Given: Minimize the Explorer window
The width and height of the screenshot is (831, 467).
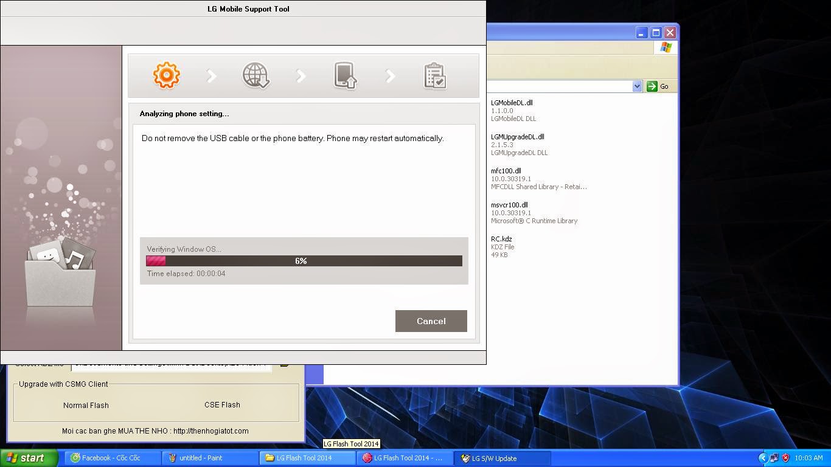Looking at the screenshot, I should pyautogui.click(x=642, y=33).
